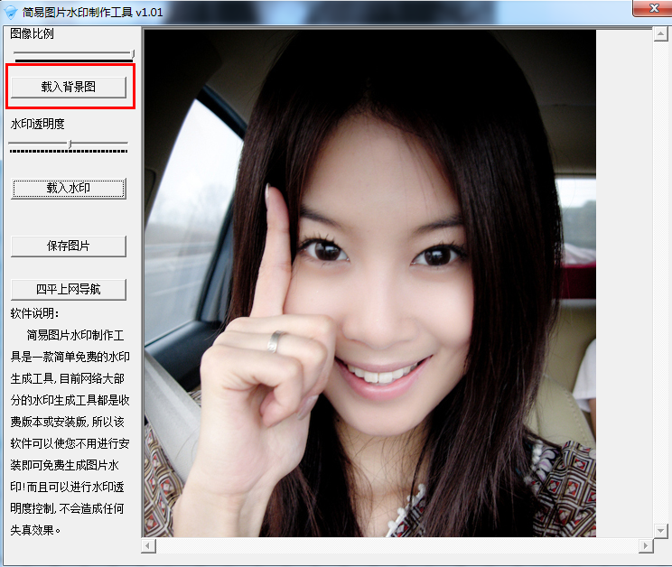This screenshot has width=672, height=567.
Task: Click the loaded photo in preview area
Action: click(369, 283)
